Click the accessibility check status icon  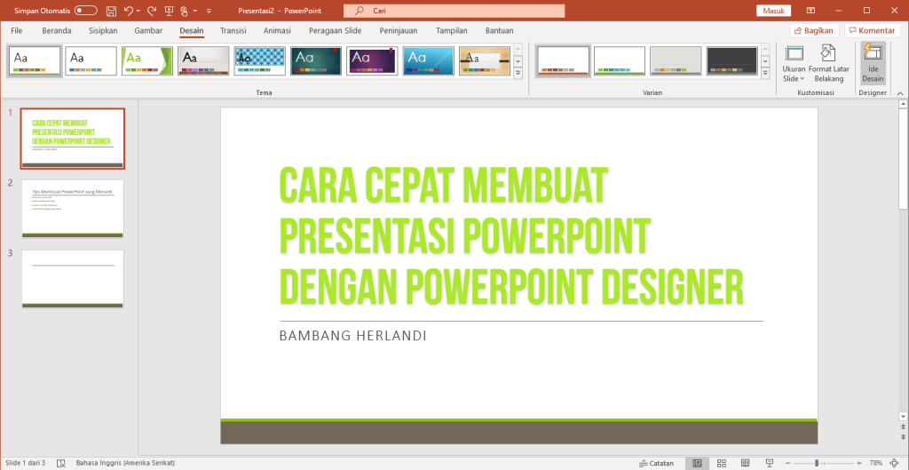point(60,463)
